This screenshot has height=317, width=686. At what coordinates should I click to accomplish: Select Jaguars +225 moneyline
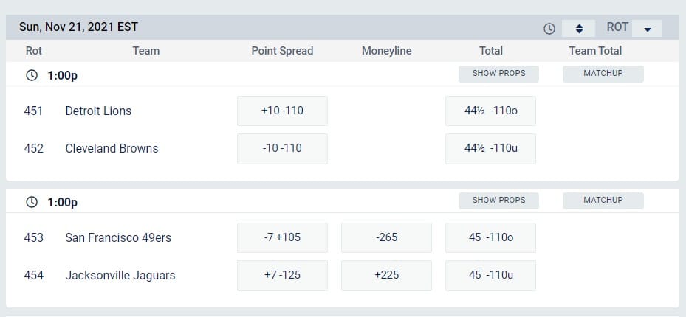pos(386,276)
